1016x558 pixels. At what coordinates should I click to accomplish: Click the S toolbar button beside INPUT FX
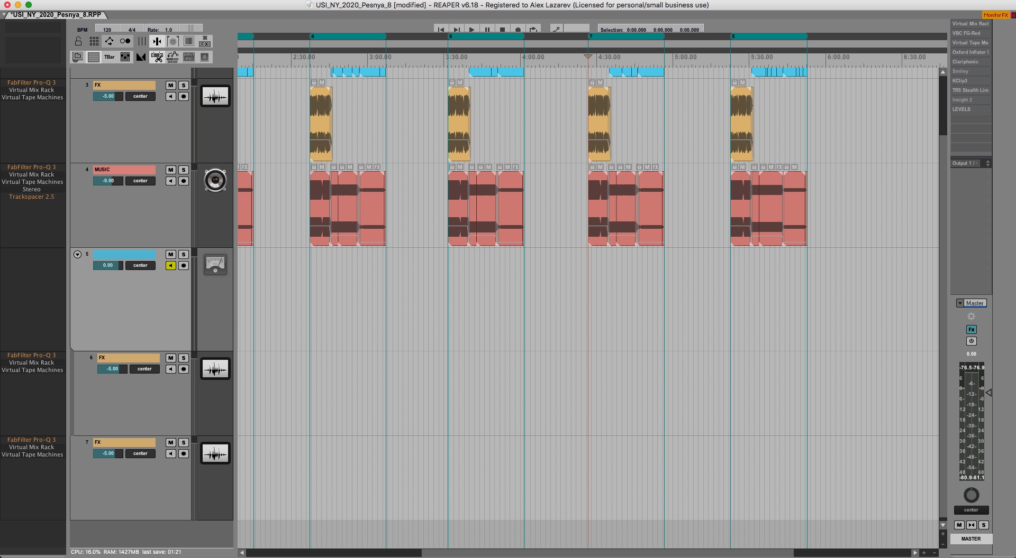[205, 57]
